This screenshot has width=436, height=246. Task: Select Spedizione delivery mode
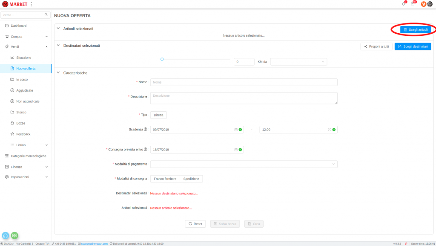191,179
